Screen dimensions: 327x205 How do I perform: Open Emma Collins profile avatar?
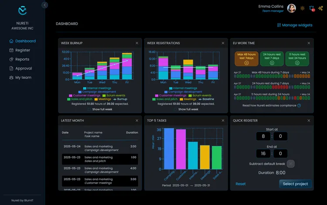pos(291,8)
